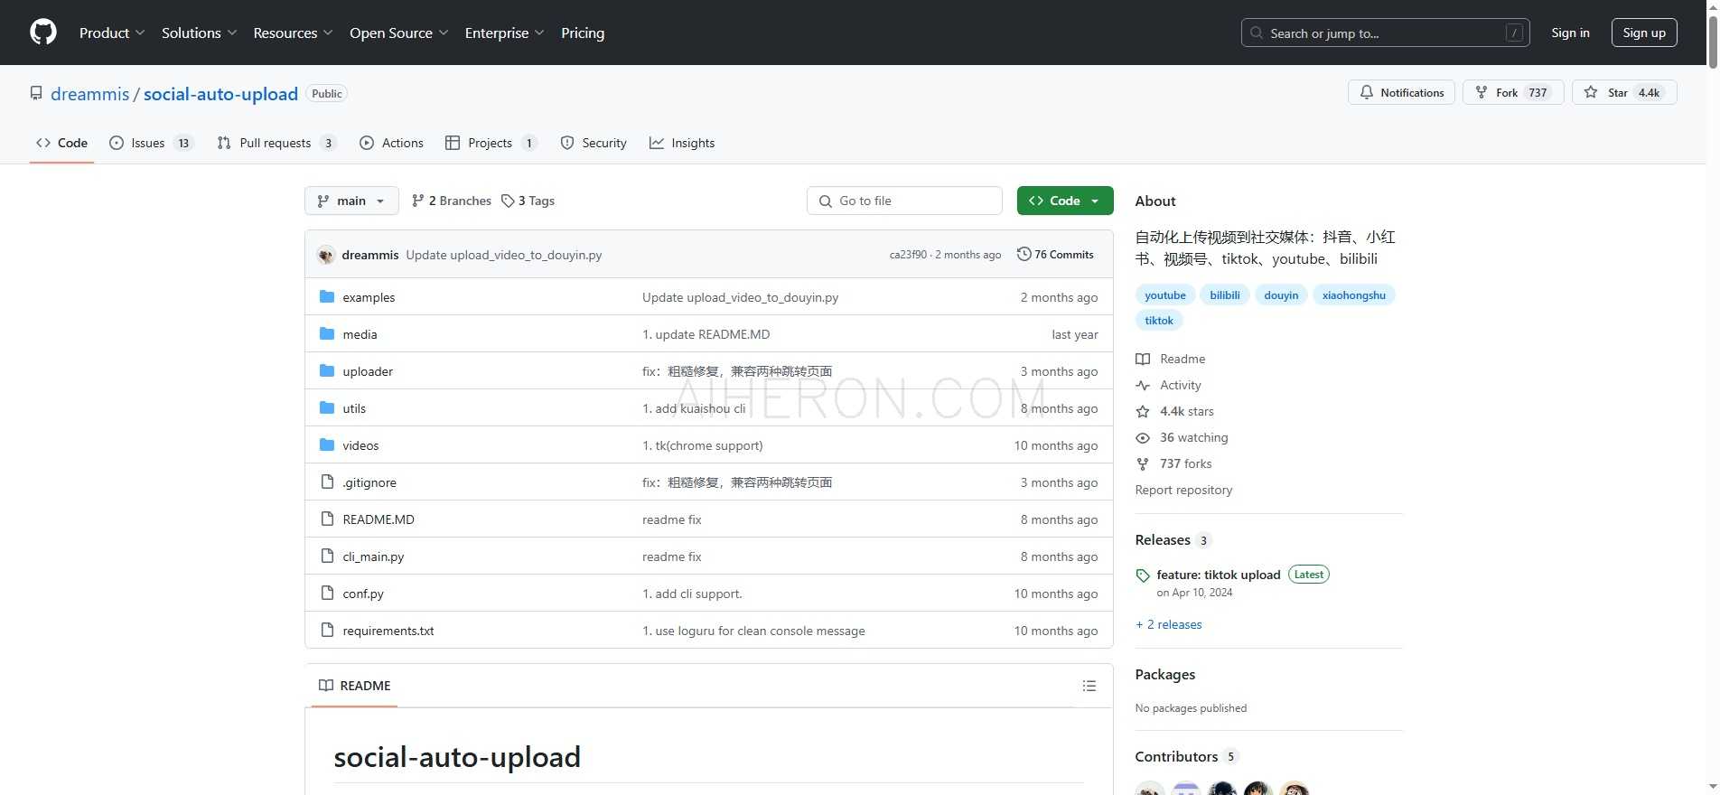1720x795 pixels.
Task: Click the cli_main.py file icon
Action: point(327,556)
